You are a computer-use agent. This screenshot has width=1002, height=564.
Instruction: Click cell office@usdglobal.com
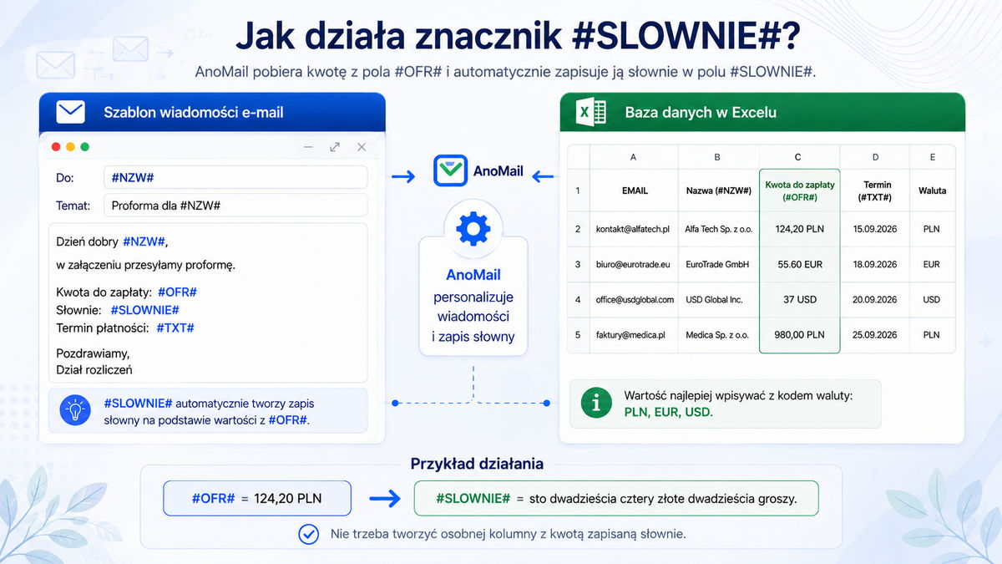[634, 299]
